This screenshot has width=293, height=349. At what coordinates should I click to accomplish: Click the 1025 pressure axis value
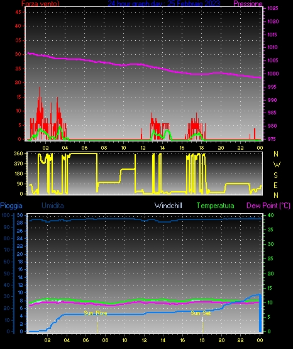272,8
